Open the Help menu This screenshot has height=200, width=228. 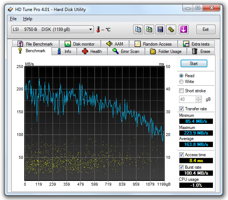(28, 19)
